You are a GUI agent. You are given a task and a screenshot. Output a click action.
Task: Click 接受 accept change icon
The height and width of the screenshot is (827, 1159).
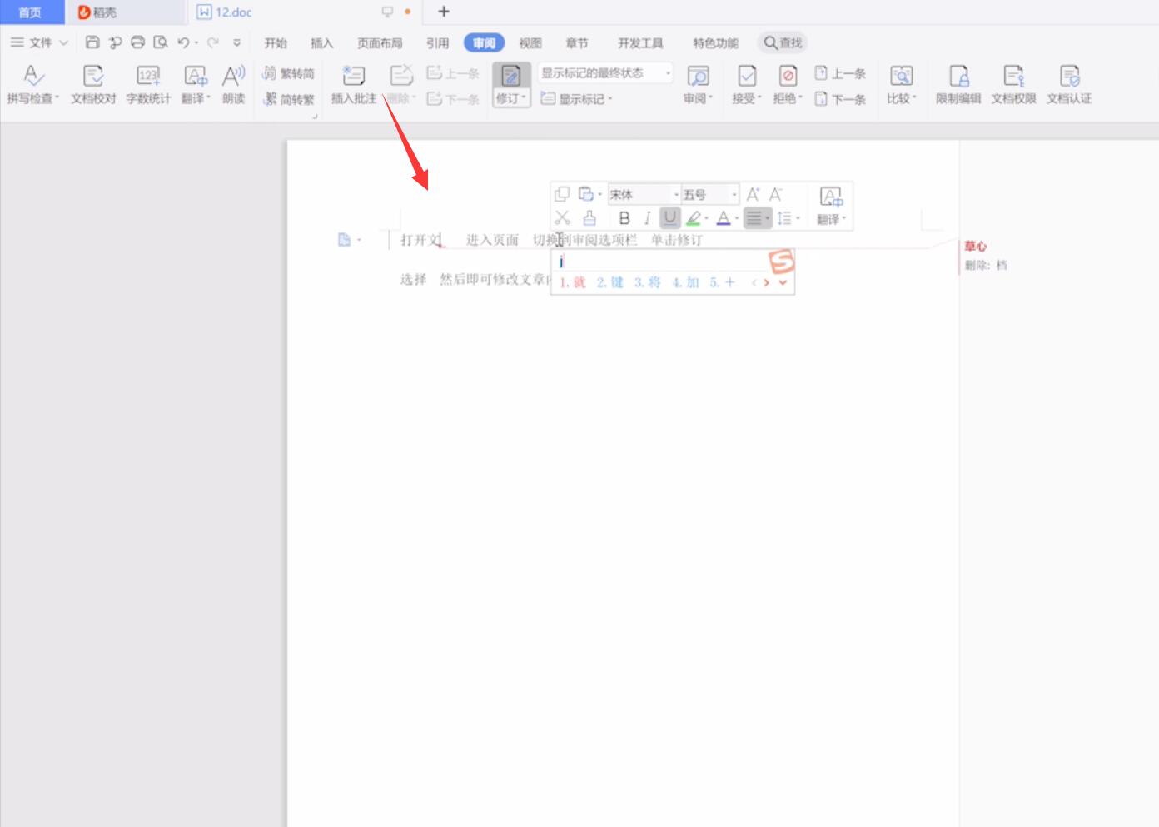(747, 77)
